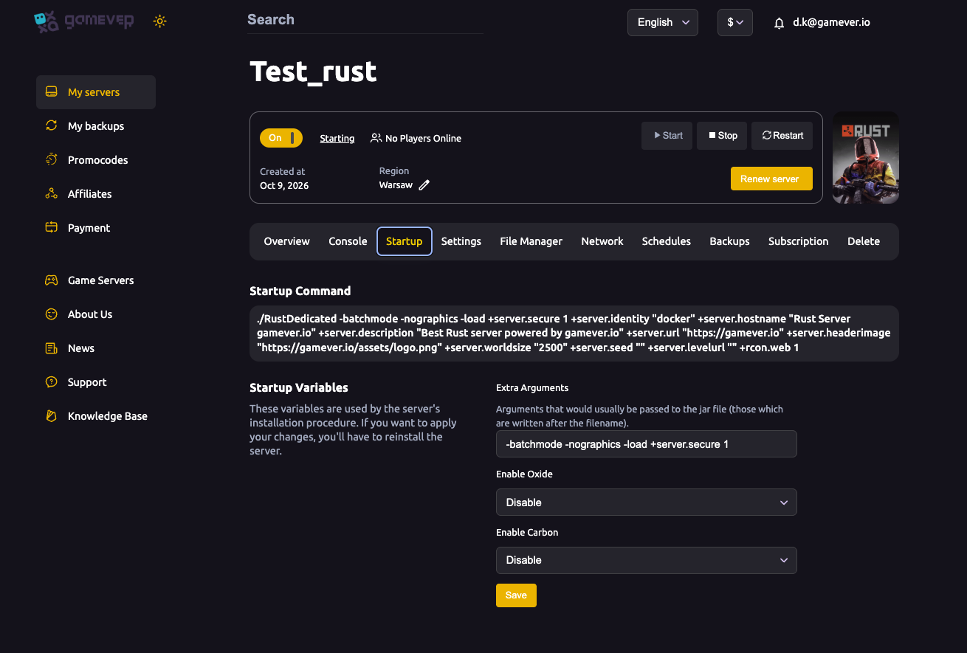This screenshot has width=967, height=653.
Task: Click the Start server button
Action: click(x=667, y=136)
